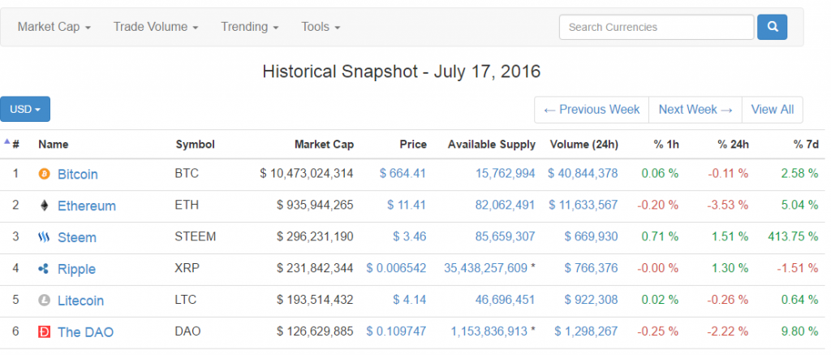Click The DAO red logo icon
The image size is (831, 355).
44,332
